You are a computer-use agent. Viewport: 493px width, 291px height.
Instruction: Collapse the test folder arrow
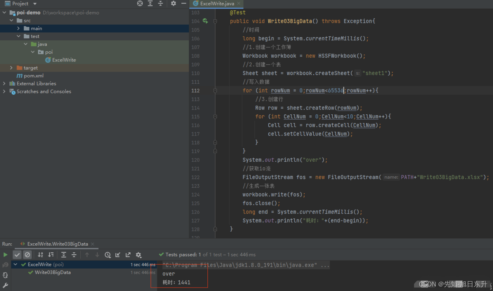click(x=18, y=36)
